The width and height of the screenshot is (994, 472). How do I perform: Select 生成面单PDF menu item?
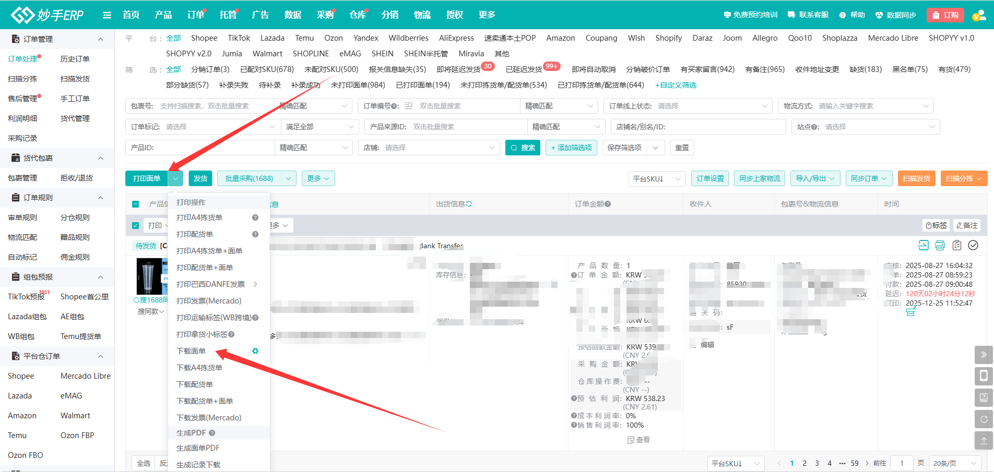pos(198,448)
